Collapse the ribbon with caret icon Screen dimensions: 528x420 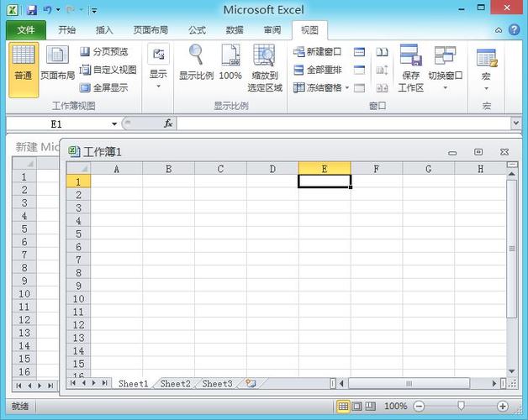[499, 30]
